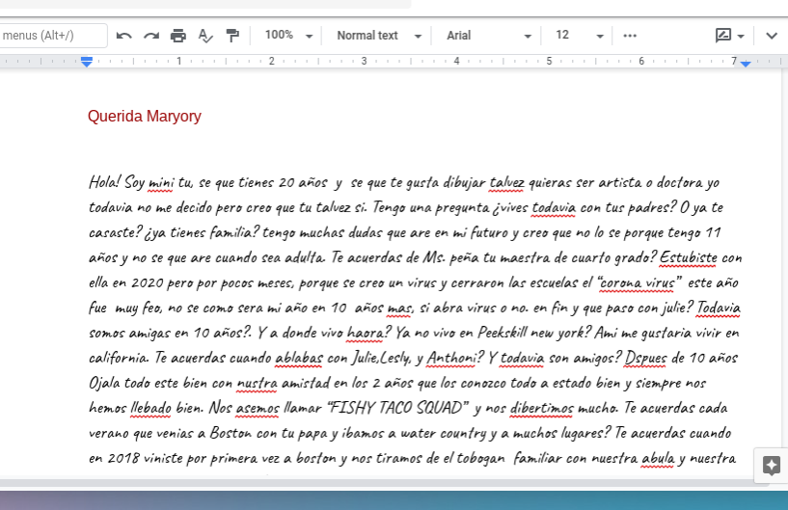Select the right indent marker on ruler

coord(746,64)
